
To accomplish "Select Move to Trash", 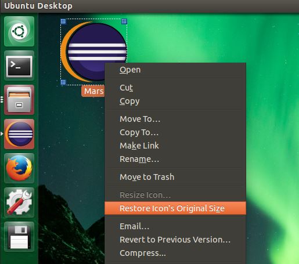I will (x=175, y=177).
